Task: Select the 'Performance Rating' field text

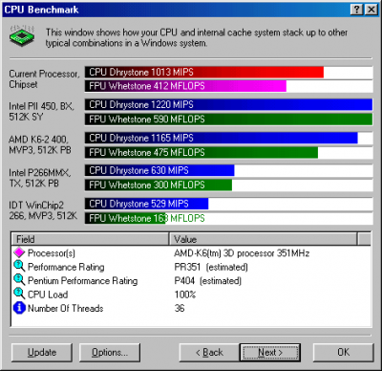Action: coord(66,267)
